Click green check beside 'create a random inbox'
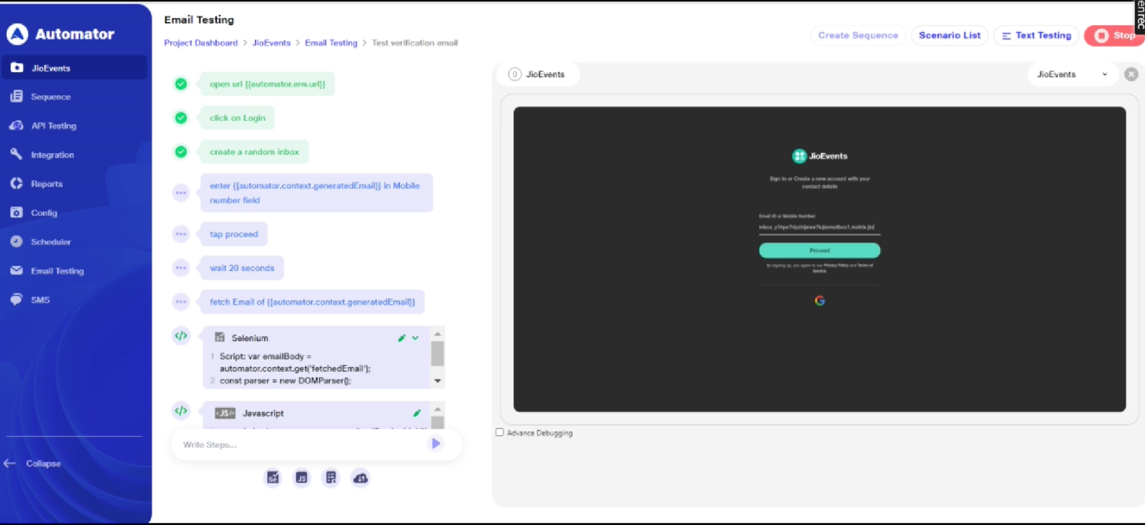Screen dimensions: 1145x525 [181, 152]
